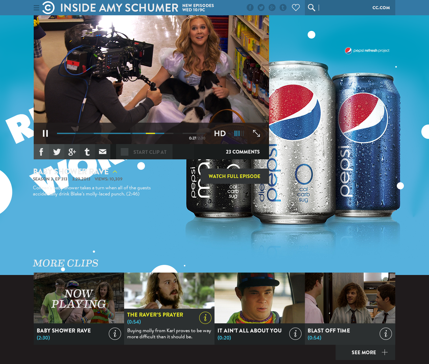Viewport: 429px width, 364px height.
Task: Click the (2:30) duration under Baby Shower Rave
Action: (43, 338)
